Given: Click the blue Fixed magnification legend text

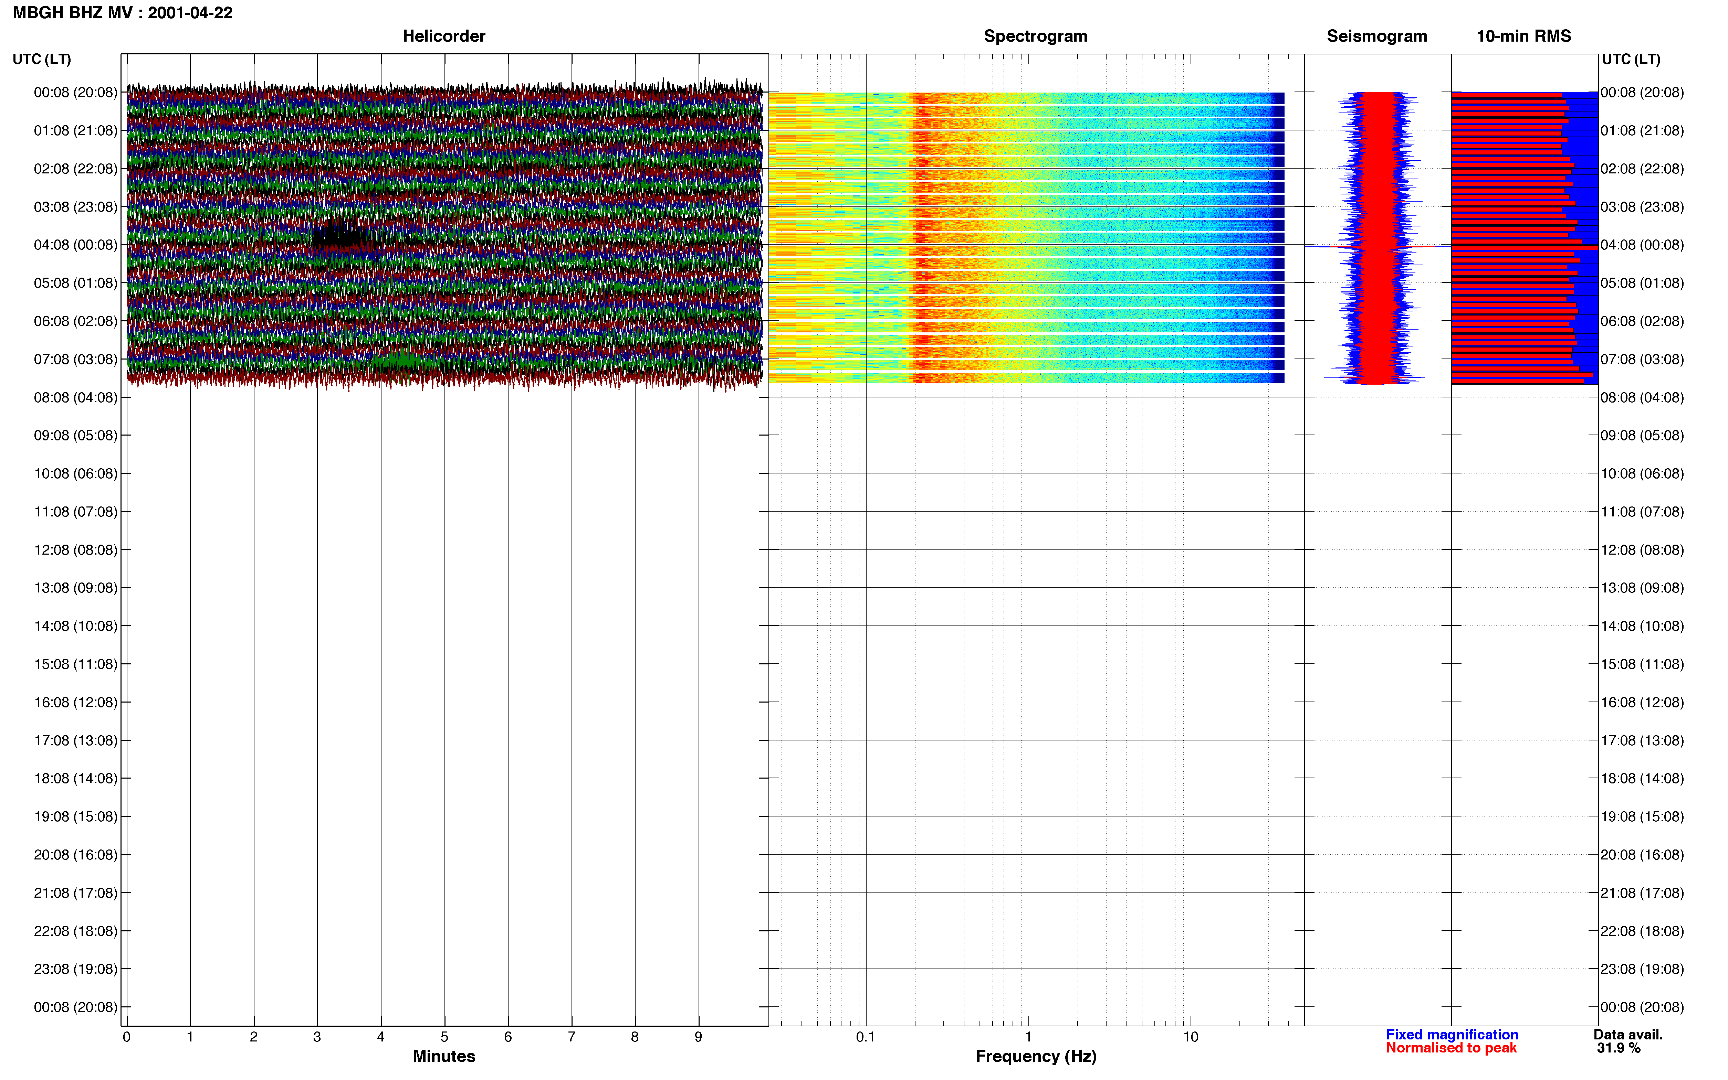Looking at the screenshot, I should 1452,1035.
